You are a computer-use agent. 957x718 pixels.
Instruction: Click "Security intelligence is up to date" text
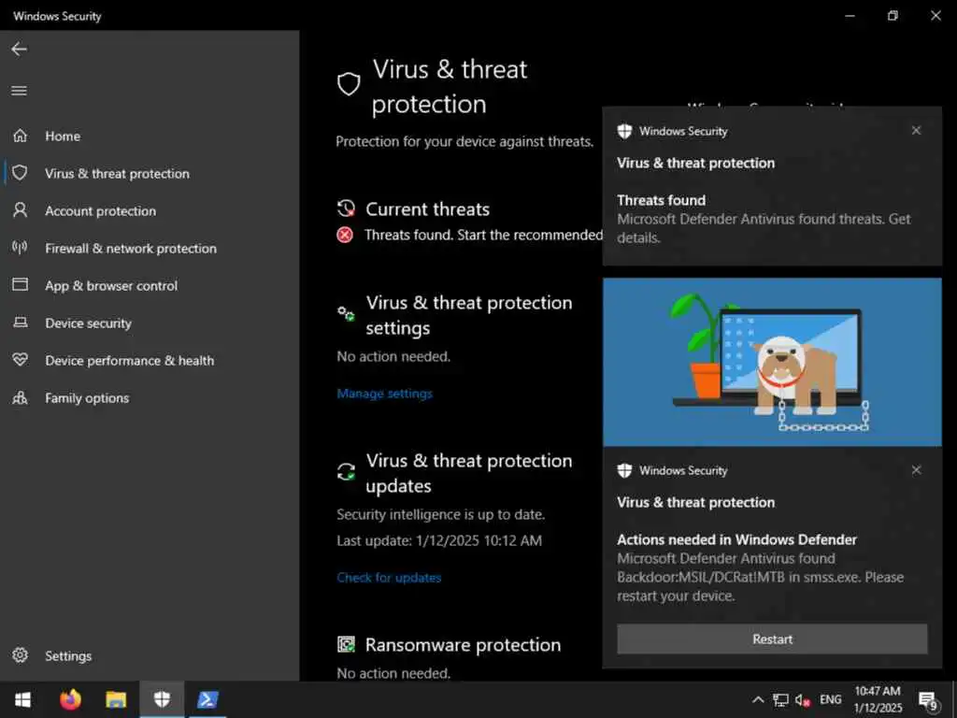(x=441, y=514)
